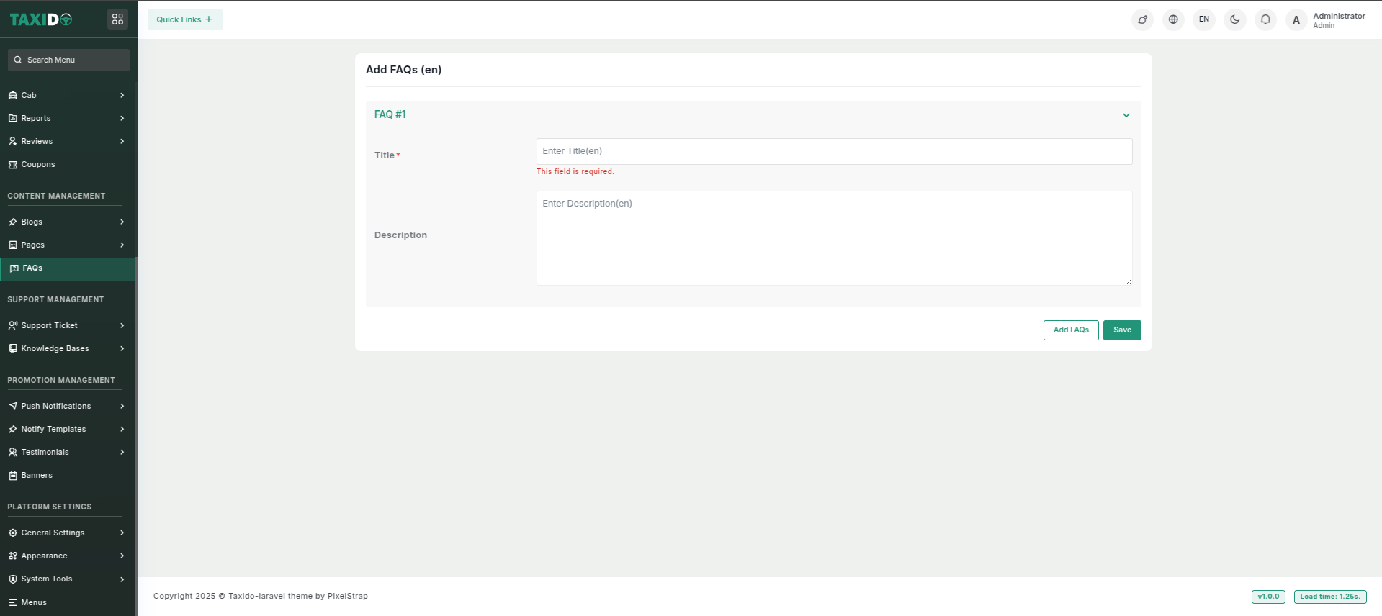Viewport: 1382px width, 616px height.
Task: Toggle dark mode with moon icon
Action: [x=1234, y=19]
